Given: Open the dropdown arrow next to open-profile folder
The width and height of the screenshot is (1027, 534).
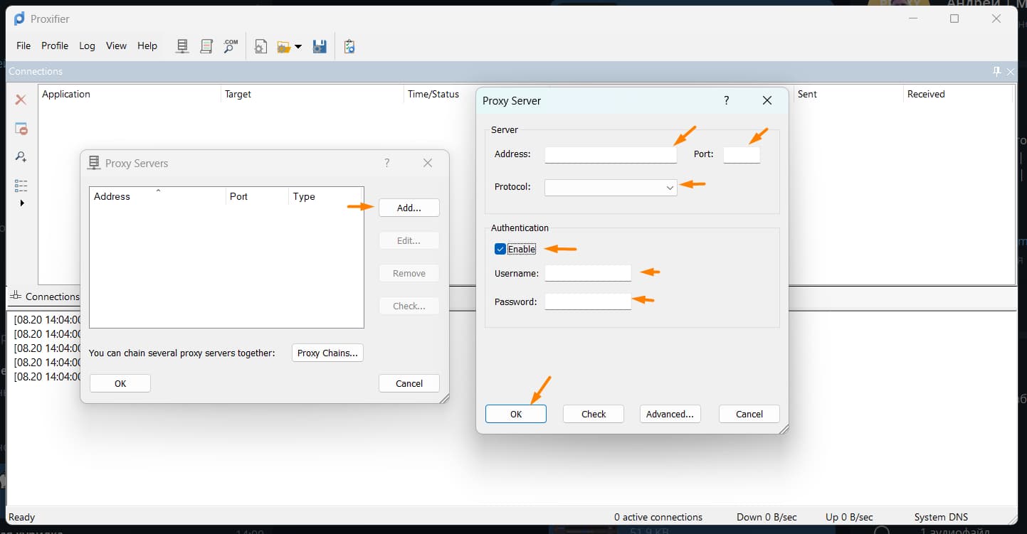Looking at the screenshot, I should click(x=298, y=47).
